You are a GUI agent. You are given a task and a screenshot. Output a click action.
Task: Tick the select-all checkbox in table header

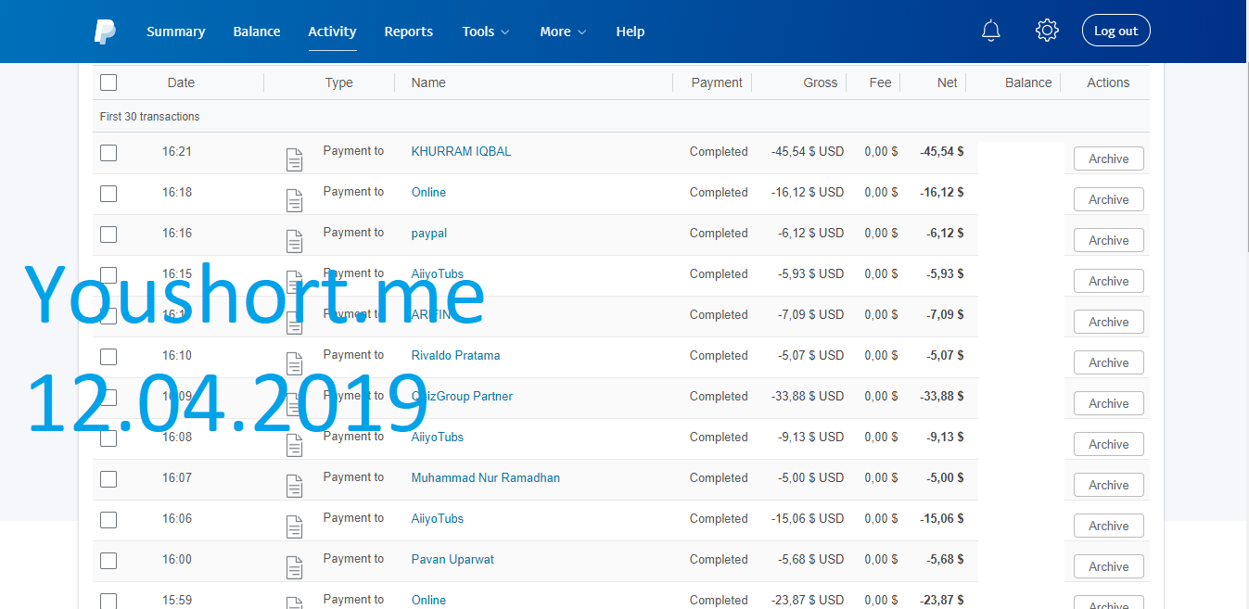[x=108, y=82]
